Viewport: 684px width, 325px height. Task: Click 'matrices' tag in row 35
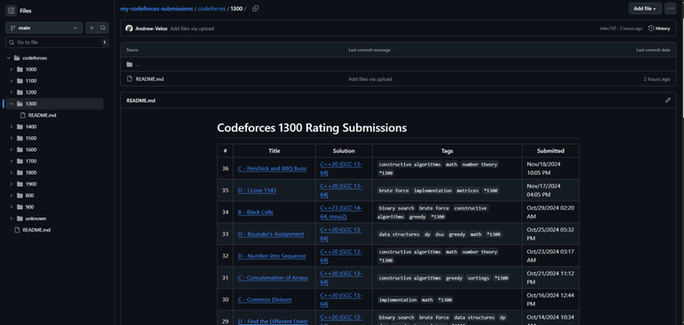pos(468,191)
